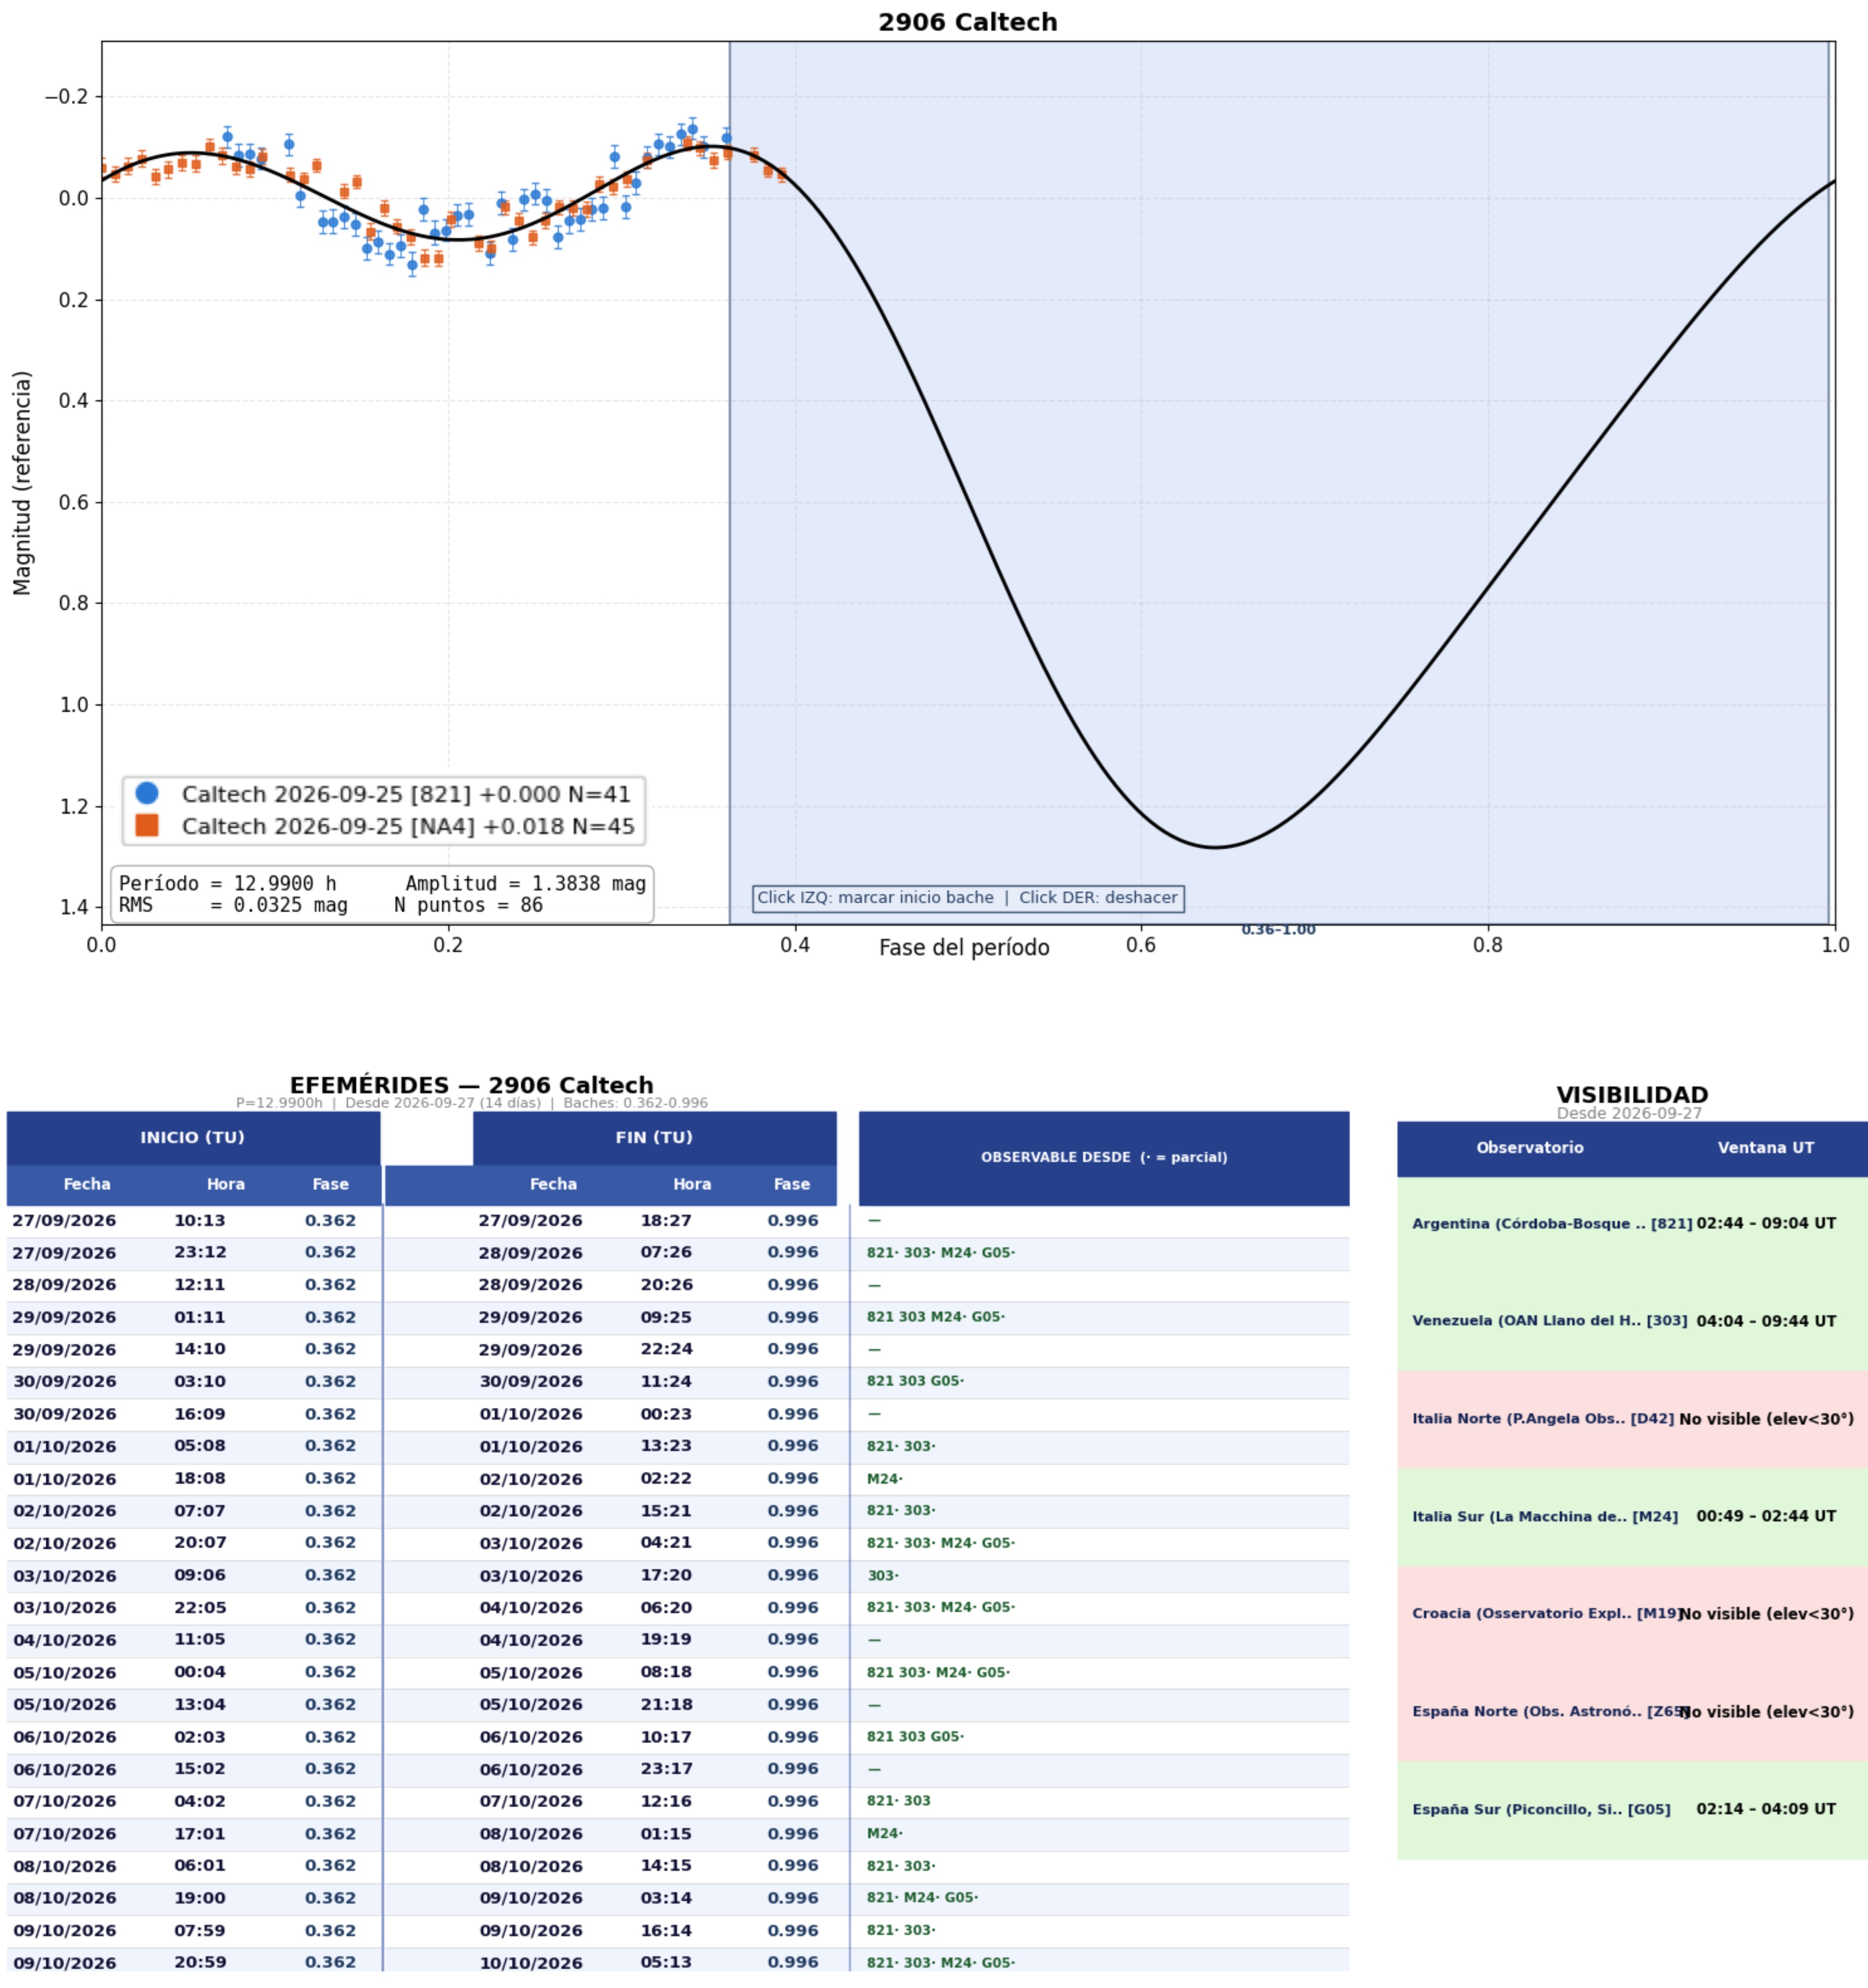
Task: Click the 'M24·' entry for the 02/10/2026 02:22 end
Action: (885, 1479)
